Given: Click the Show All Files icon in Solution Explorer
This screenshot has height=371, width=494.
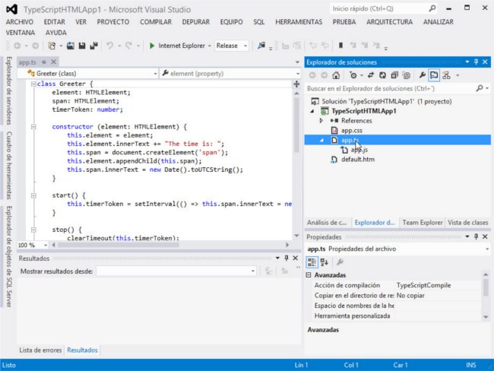Looking at the screenshot, I should click(407, 75).
